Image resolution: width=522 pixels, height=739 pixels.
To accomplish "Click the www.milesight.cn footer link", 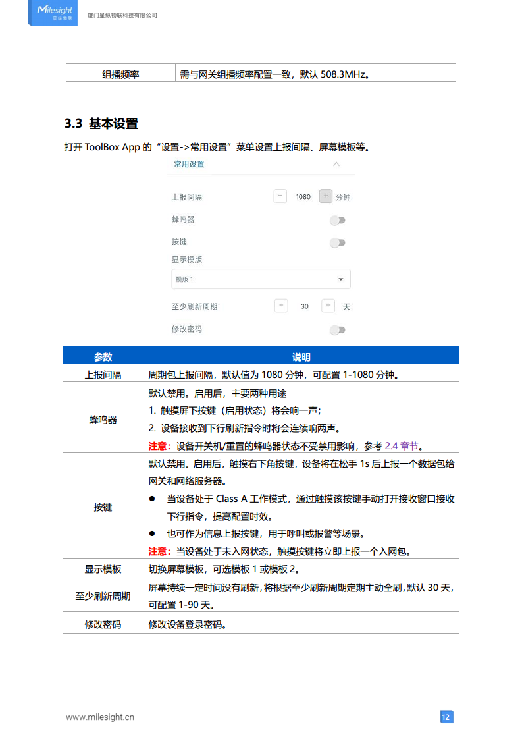I will 100,717.
